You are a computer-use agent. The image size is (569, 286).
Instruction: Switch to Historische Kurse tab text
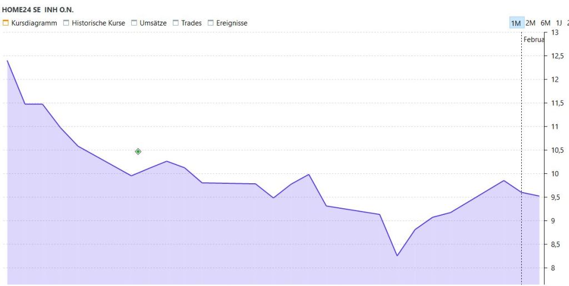point(98,23)
